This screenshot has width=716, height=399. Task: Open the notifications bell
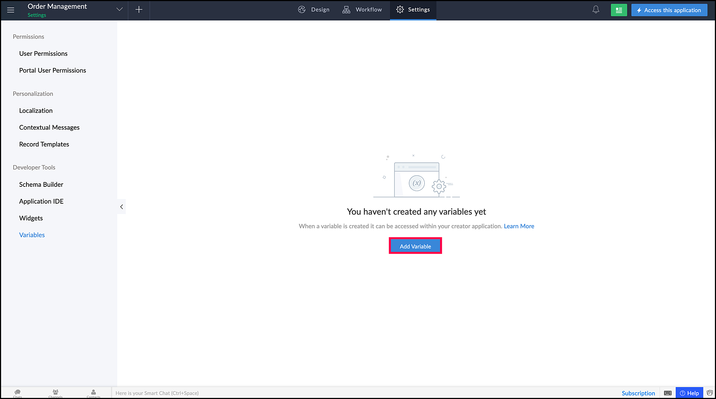tap(596, 10)
